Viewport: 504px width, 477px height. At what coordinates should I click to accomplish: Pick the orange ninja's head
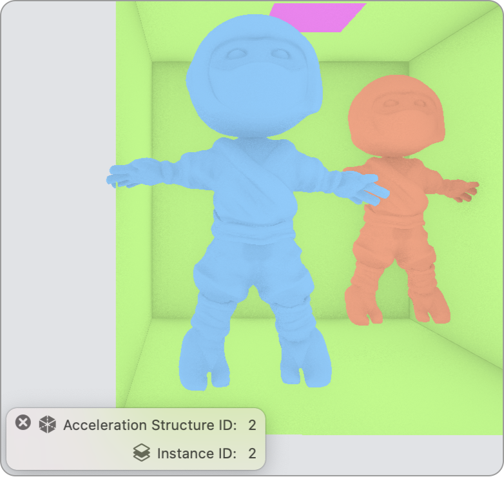[x=395, y=115]
